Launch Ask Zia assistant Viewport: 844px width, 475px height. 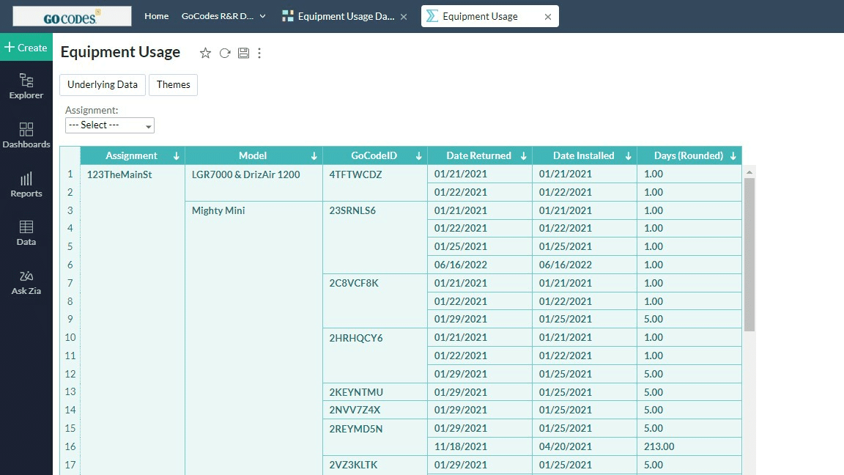26,281
